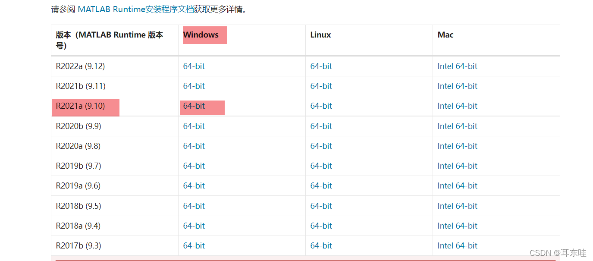Image resolution: width=593 pixels, height=261 pixels.
Task: Download R2019b (9.7) Linux 64-bit
Action: click(x=321, y=166)
